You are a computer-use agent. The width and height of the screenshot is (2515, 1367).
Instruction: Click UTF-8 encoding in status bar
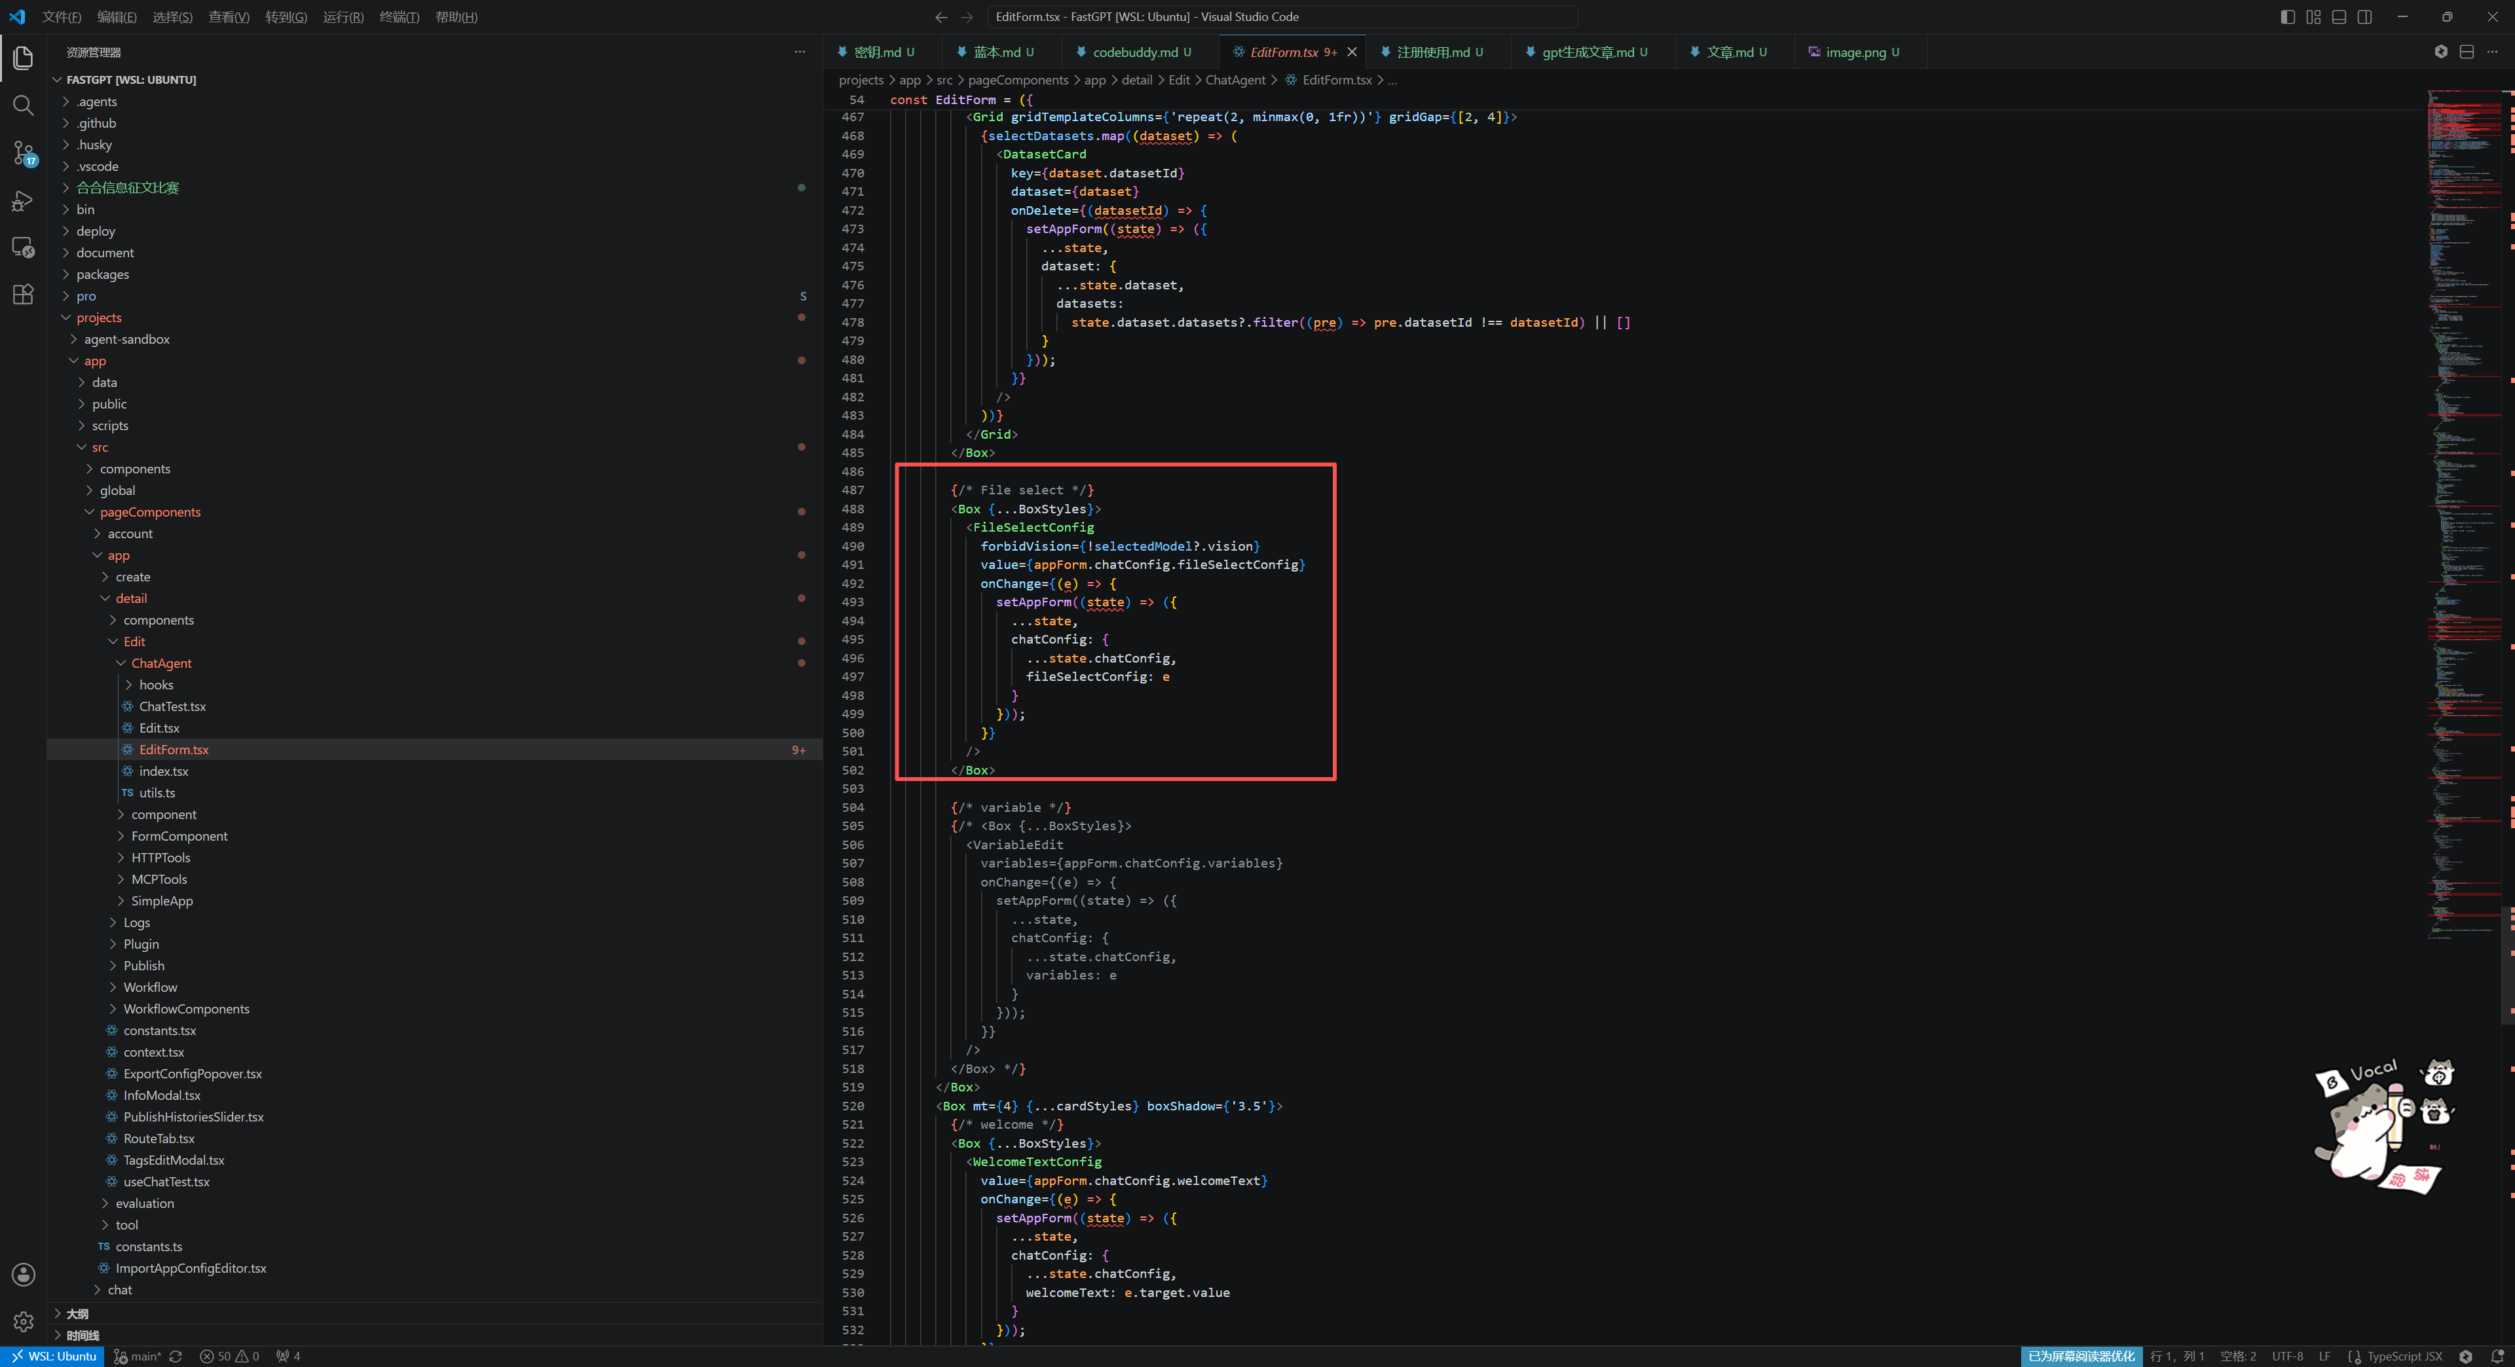tap(2286, 1357)
